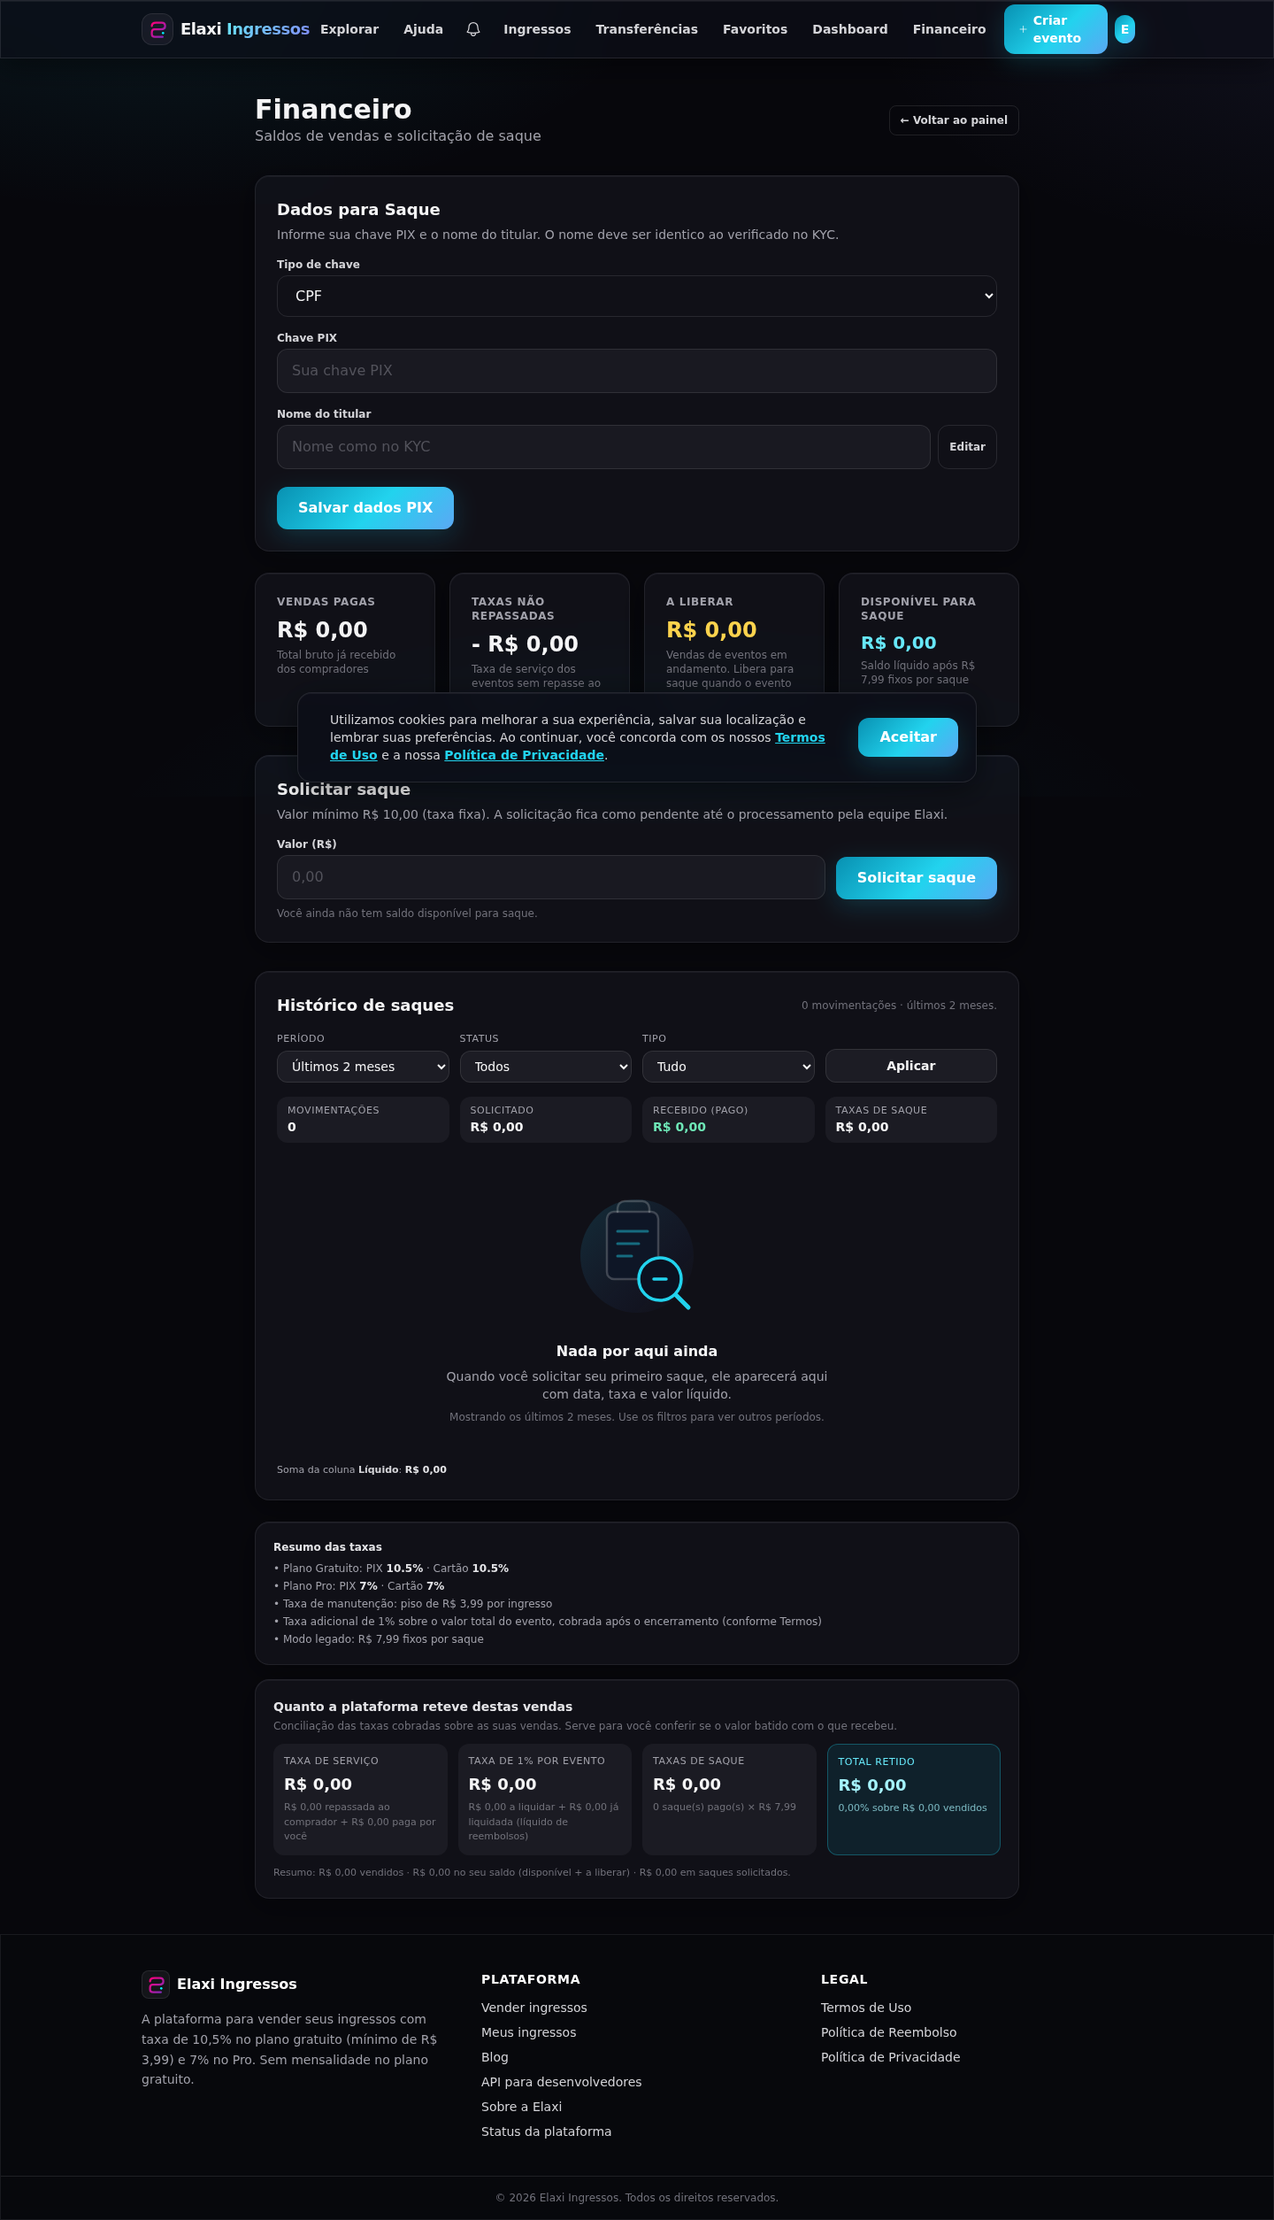Open Política de Privacidade in footer Legal
The height and width of the screenshot is (2220, 1274).
coord(891,2057)
